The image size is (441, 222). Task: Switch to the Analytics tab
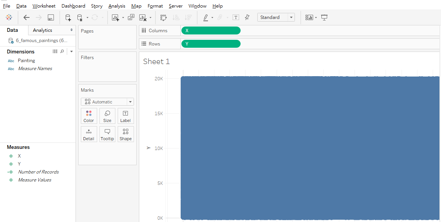(43, 30)
